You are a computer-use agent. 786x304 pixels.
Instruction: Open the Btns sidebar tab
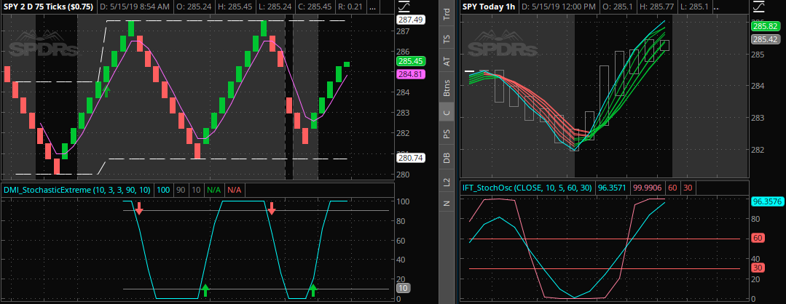447,87
